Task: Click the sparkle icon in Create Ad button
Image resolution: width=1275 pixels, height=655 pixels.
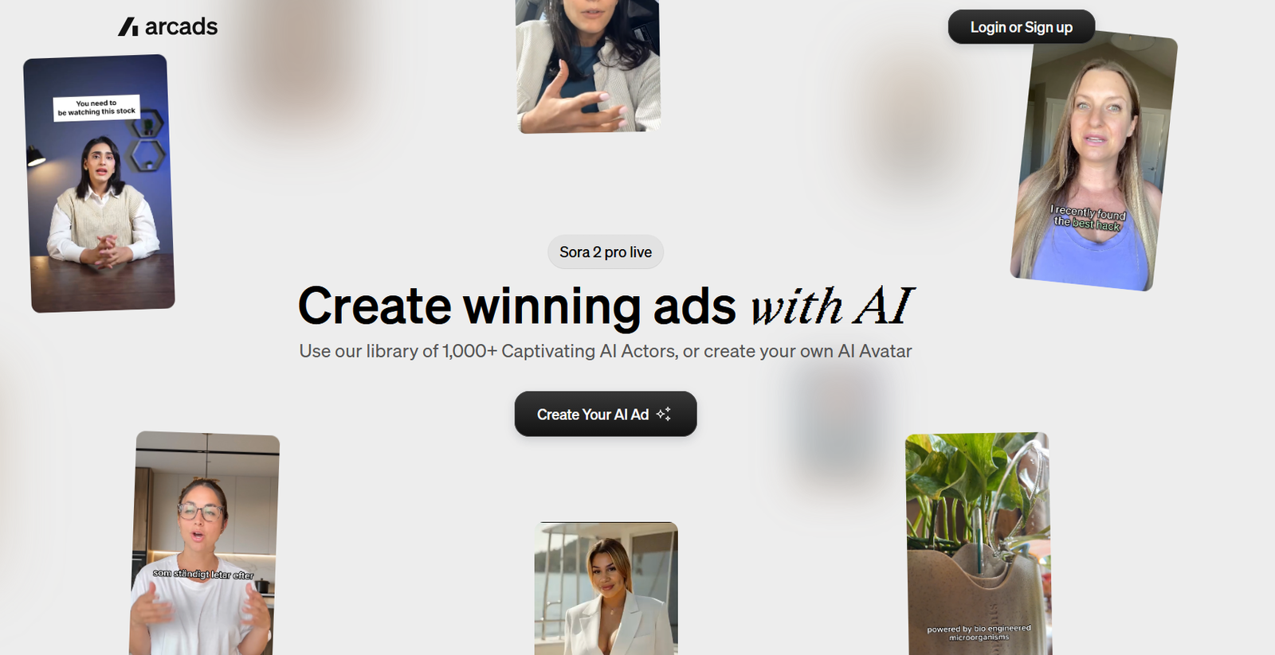Action: pyautogui.click(x=663, y=414)
